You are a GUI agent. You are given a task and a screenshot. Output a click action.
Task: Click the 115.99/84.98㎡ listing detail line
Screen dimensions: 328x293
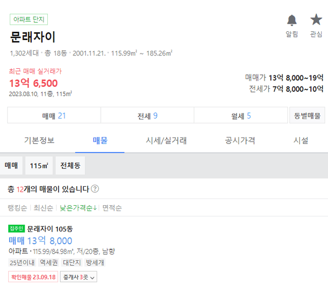(62, 251)
